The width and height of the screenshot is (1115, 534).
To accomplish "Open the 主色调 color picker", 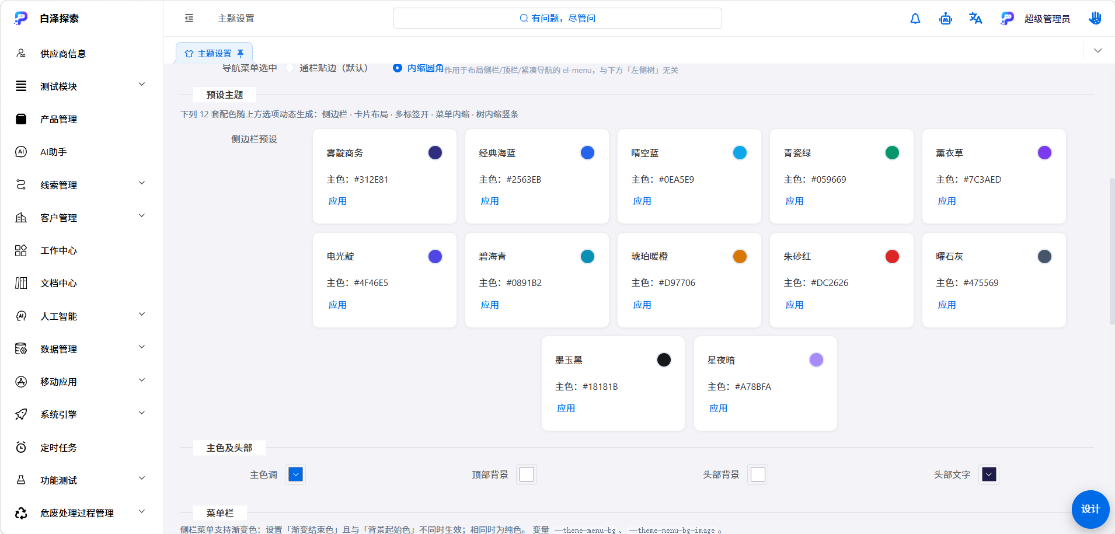I will coord(295,474).
